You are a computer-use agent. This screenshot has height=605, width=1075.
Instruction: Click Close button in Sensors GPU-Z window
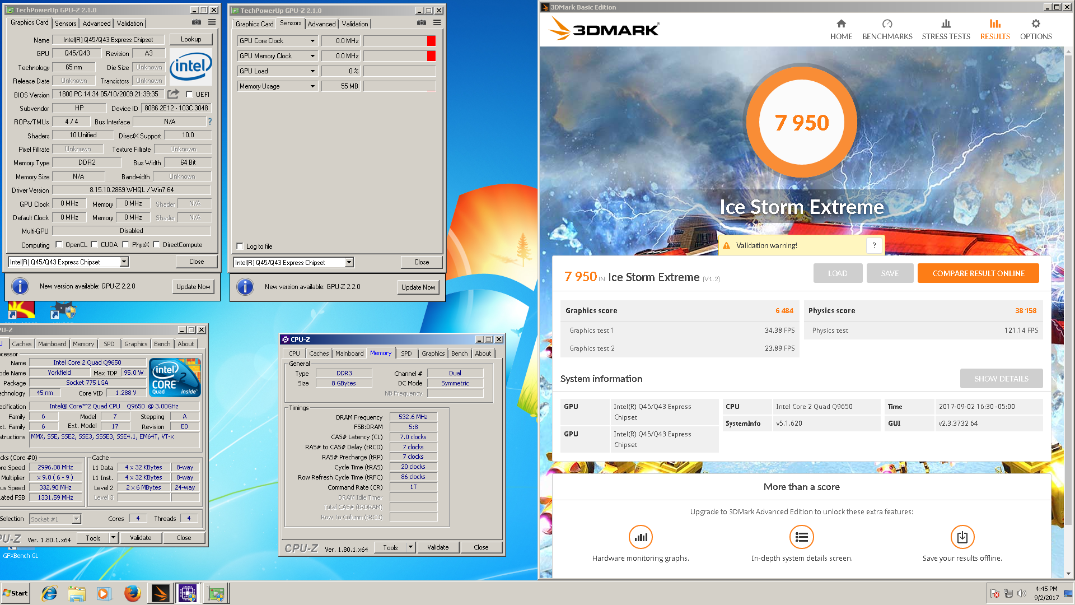(x=422, y=262)
